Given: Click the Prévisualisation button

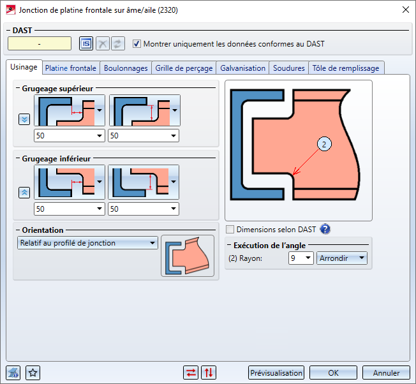Looking at the screenshot, I should 276,373.
